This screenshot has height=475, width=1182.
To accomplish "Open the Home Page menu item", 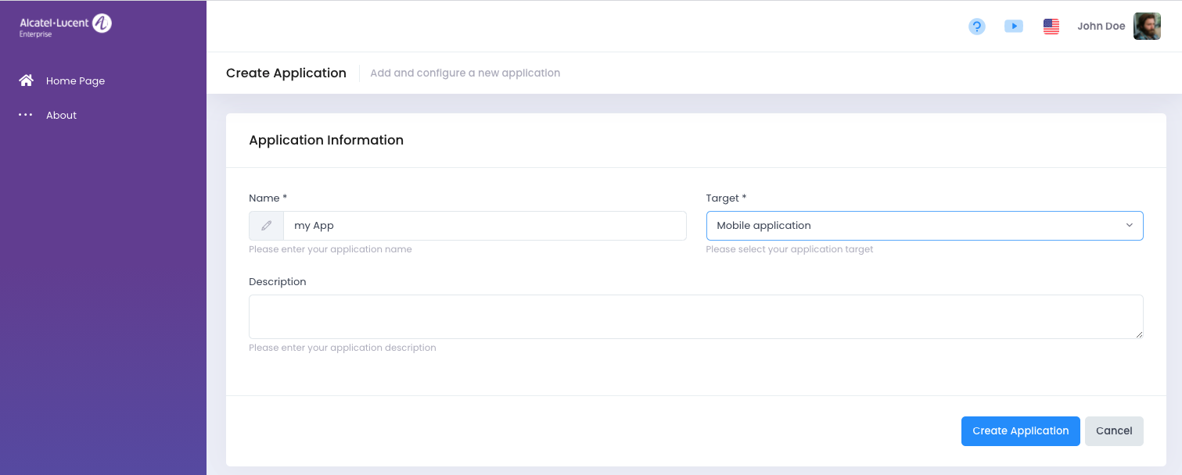I will [x=75, y=80].
